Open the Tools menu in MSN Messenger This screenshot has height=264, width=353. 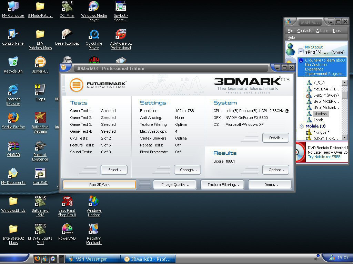[336, 31]
